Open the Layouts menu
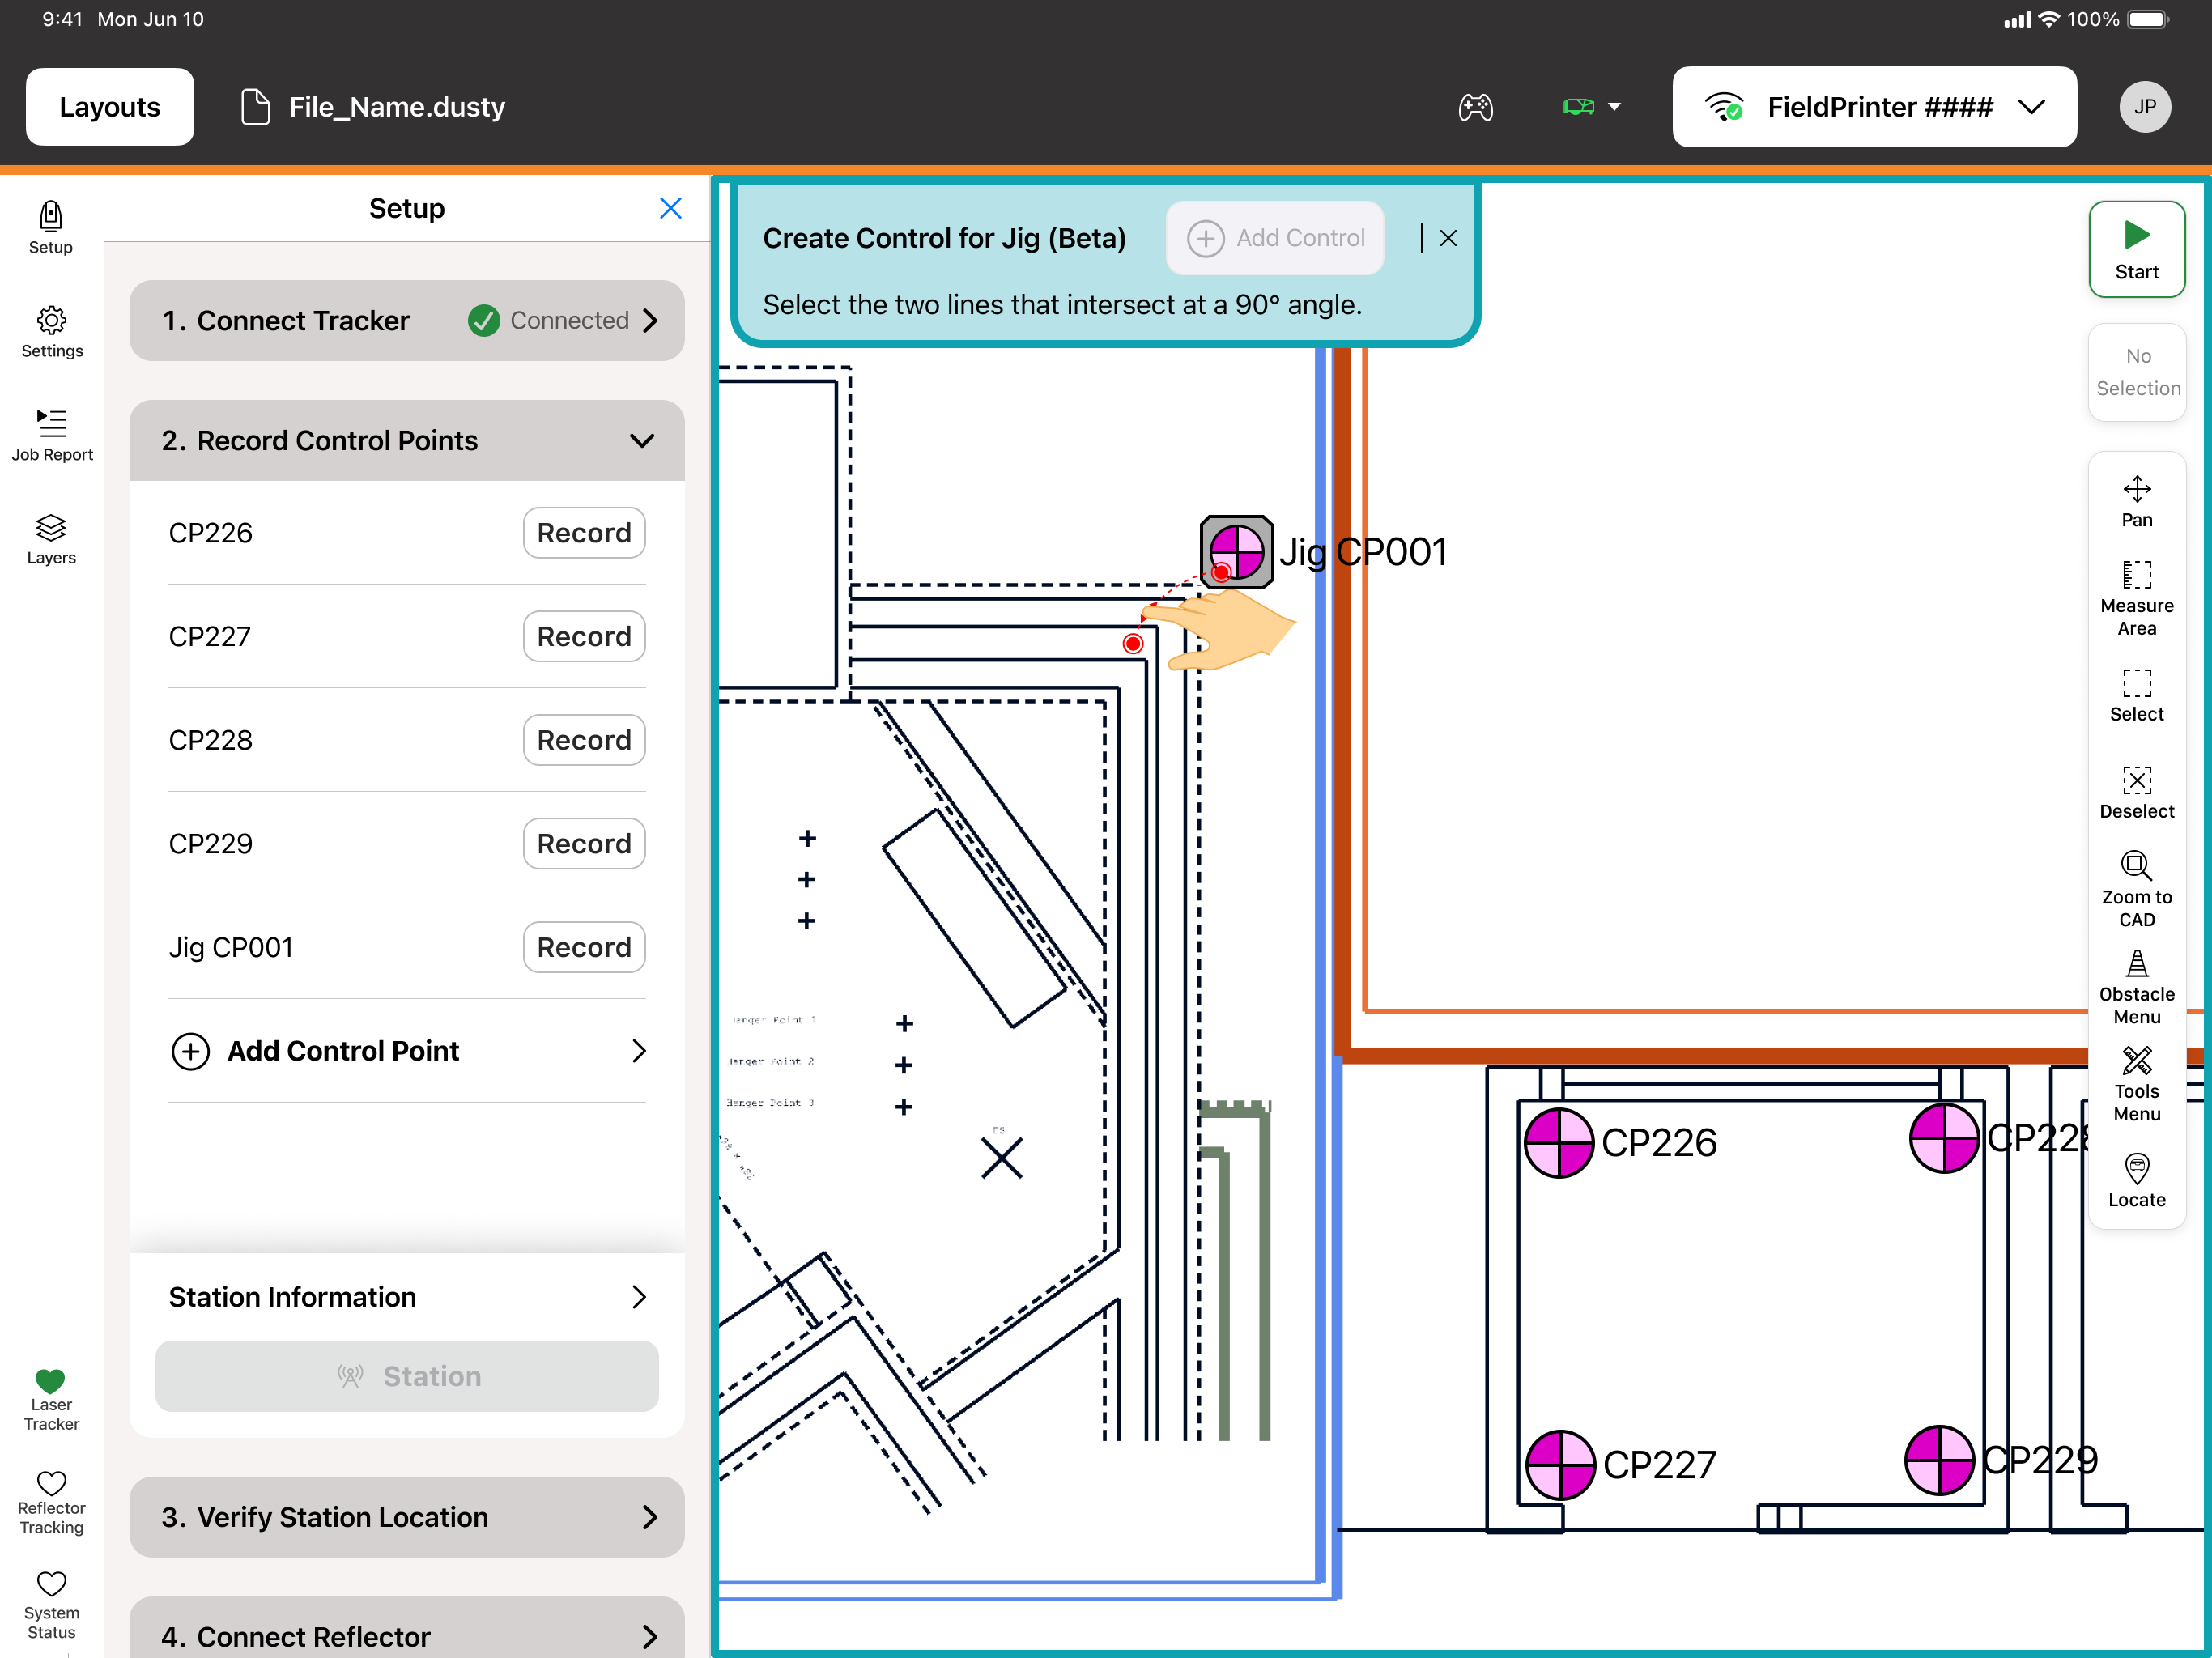2212x1658 pixels. tap(110, 107)
